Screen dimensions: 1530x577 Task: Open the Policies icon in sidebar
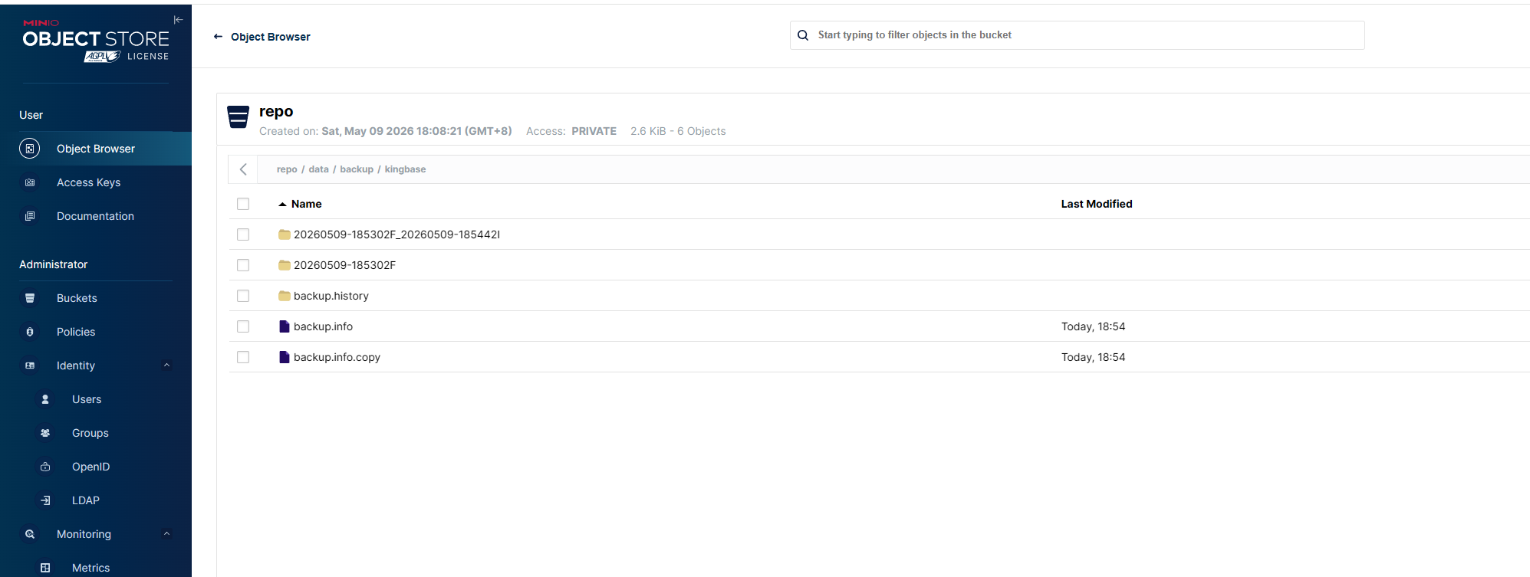(30, 332)
